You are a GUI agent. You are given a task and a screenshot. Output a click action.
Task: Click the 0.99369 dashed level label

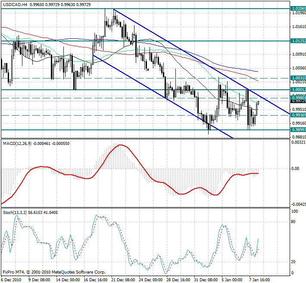coord(298,115)
